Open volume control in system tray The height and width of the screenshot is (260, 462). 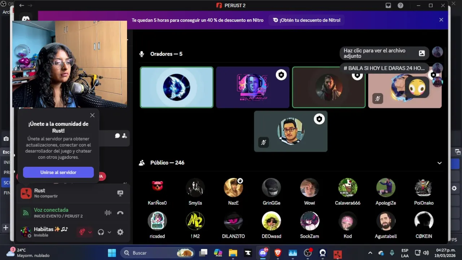point(426,253)
